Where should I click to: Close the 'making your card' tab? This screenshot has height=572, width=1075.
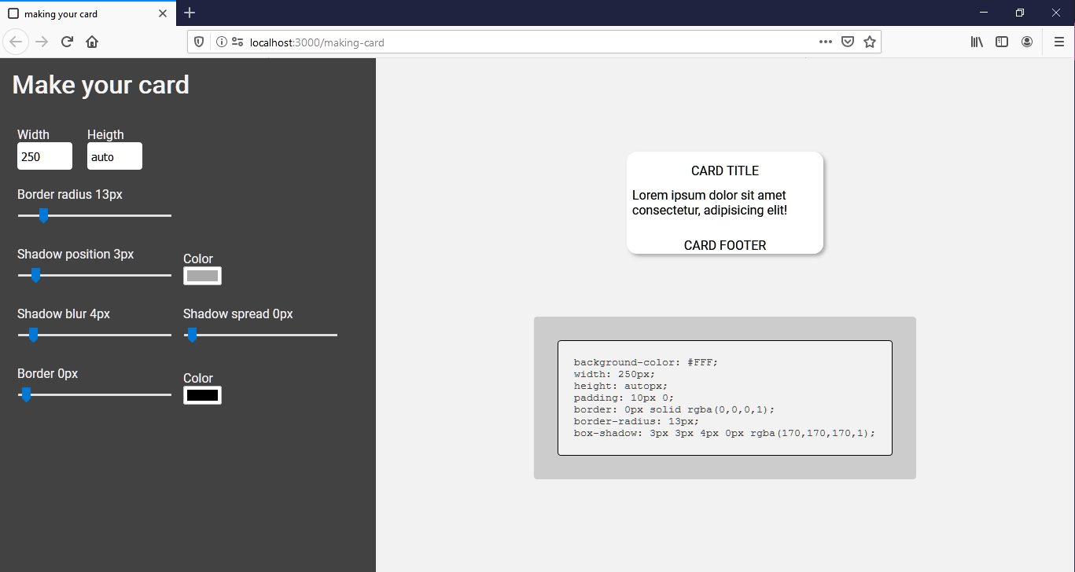[x=163, y=14]
